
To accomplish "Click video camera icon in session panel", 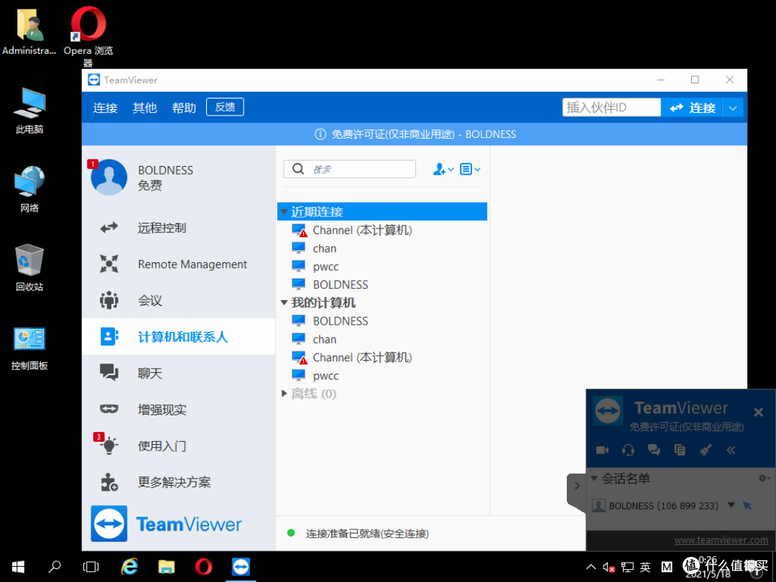I will [602, 450].
